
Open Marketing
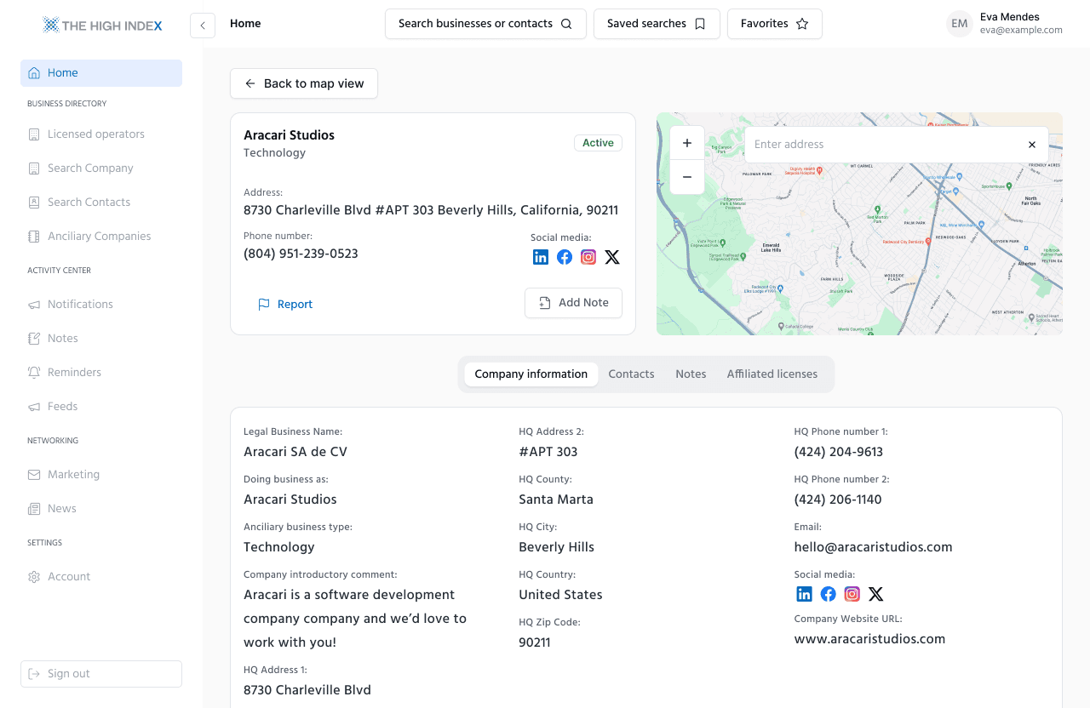tap(101, 475)
